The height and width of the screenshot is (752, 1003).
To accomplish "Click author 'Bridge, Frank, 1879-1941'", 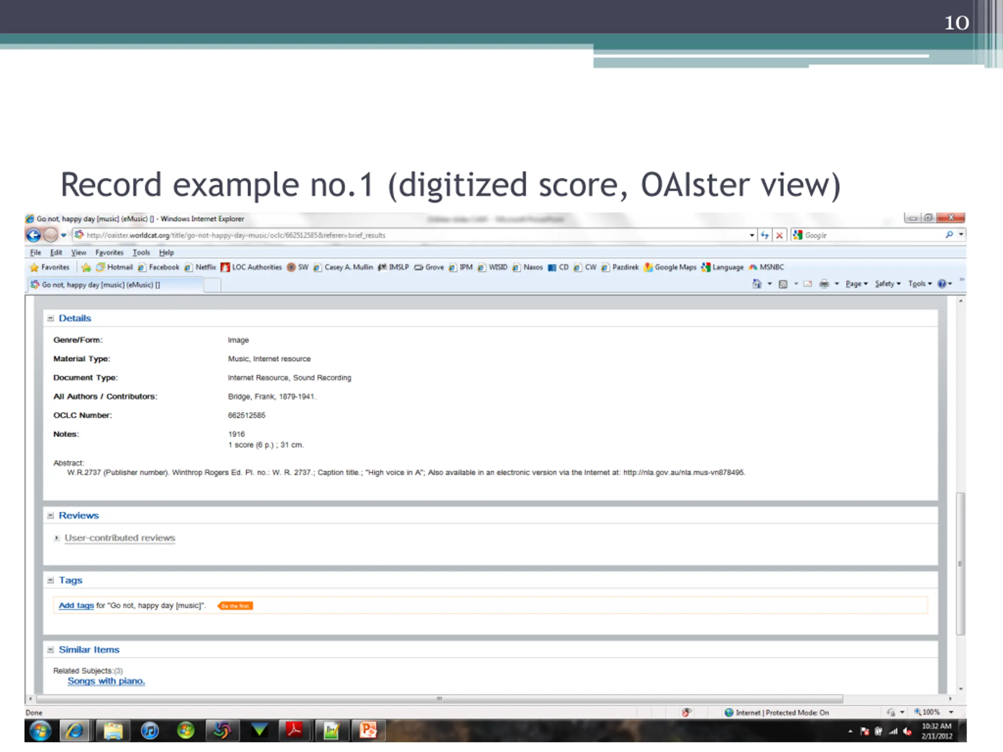I will 272,397.
